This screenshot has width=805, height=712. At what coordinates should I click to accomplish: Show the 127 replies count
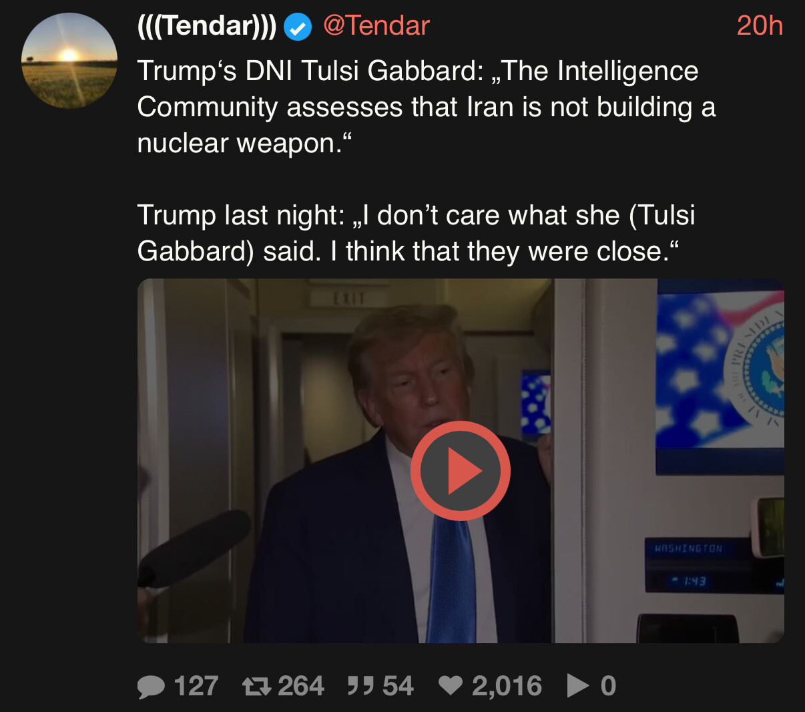click(196, 686)
